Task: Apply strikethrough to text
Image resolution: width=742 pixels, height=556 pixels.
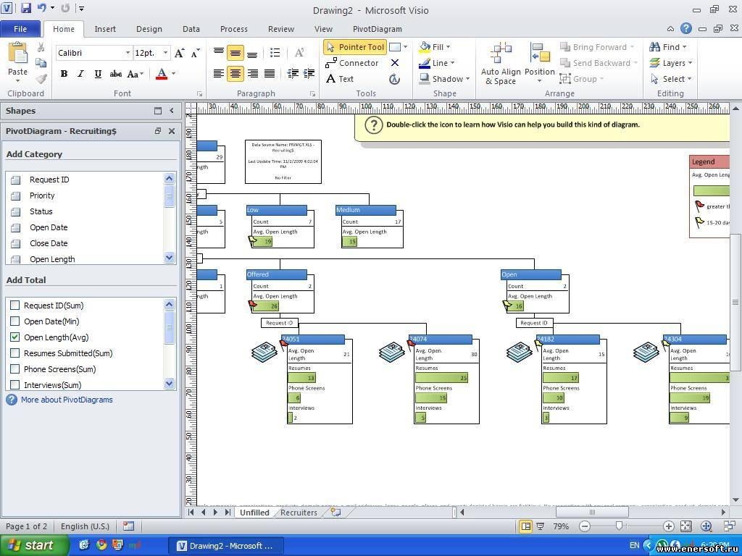Action: click(115, 74)
